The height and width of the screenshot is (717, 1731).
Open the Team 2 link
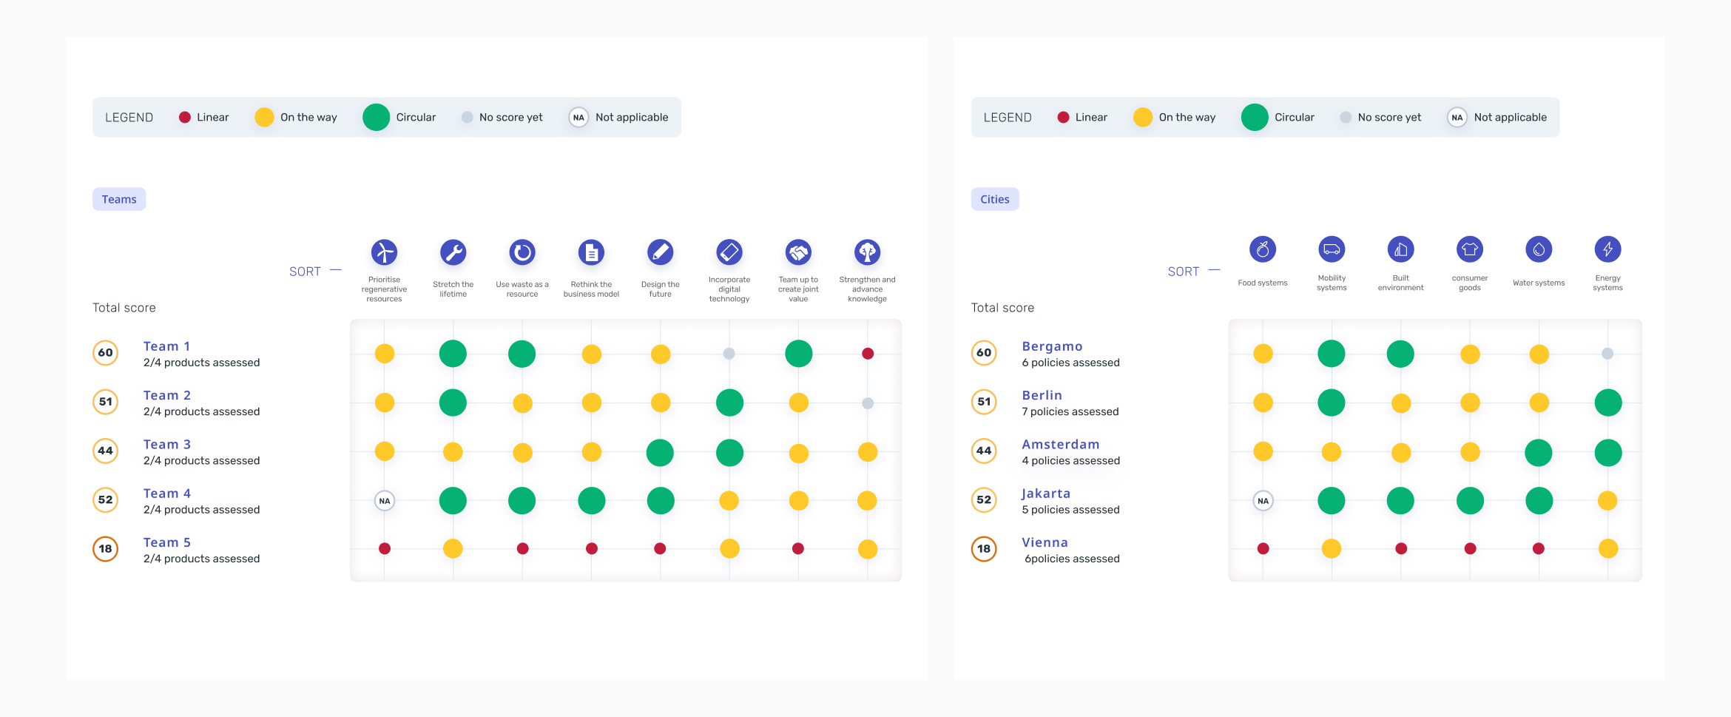pos(167,395)
